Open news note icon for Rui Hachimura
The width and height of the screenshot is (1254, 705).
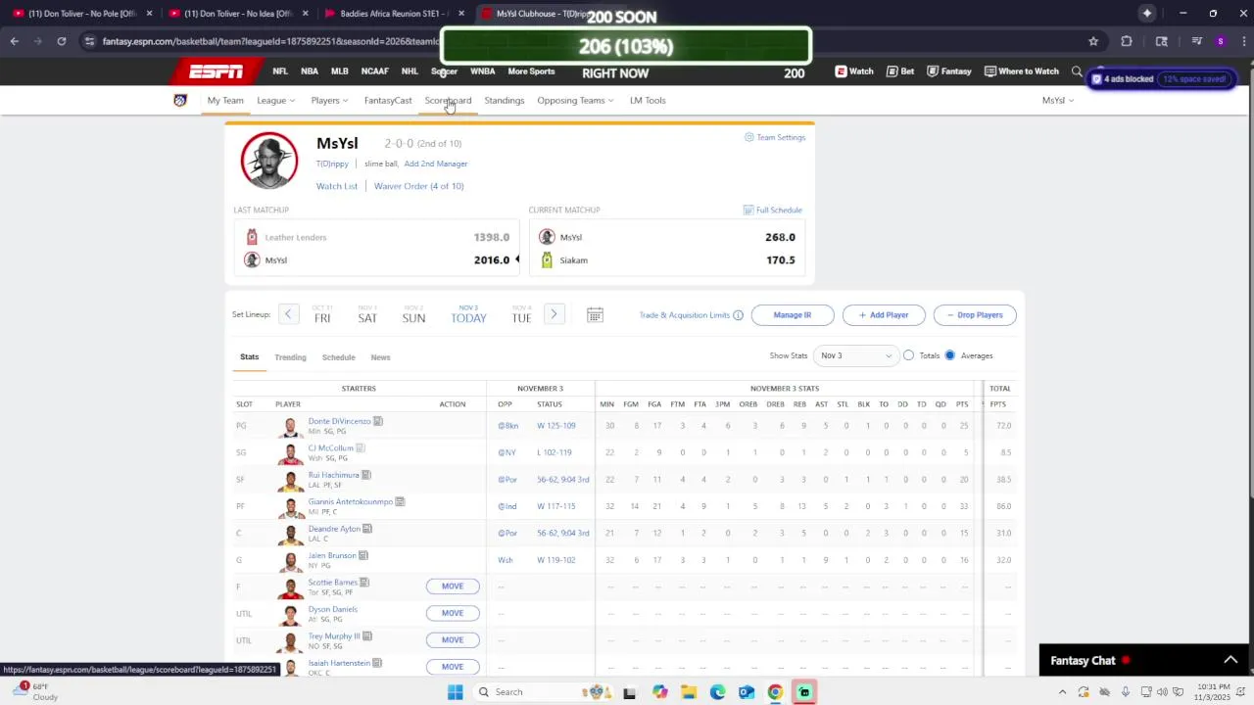coord(365,475)
